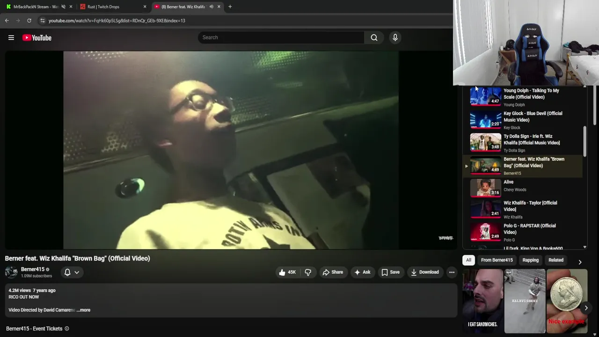Screen dimensions: 599x337
Task: Click Berner415 - Event Tickets heading
Action: tap(34, 329)
